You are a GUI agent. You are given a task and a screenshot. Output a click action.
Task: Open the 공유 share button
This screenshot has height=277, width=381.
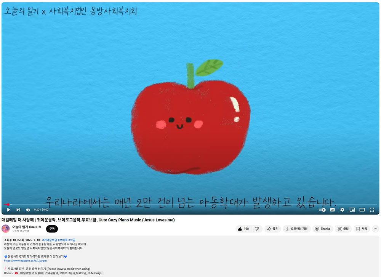272,229
